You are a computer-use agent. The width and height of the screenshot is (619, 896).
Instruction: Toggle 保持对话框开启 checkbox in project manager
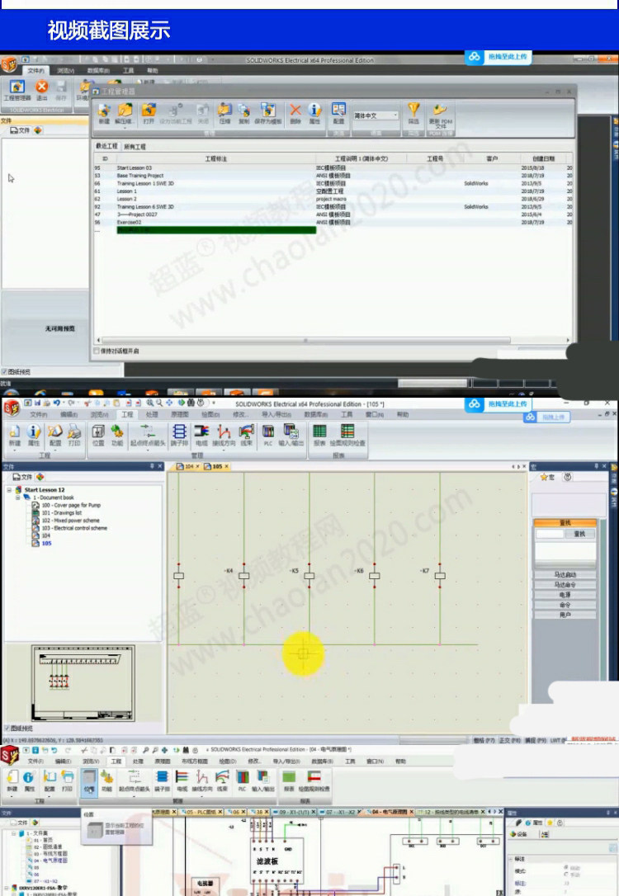click(x=97, y=351)
